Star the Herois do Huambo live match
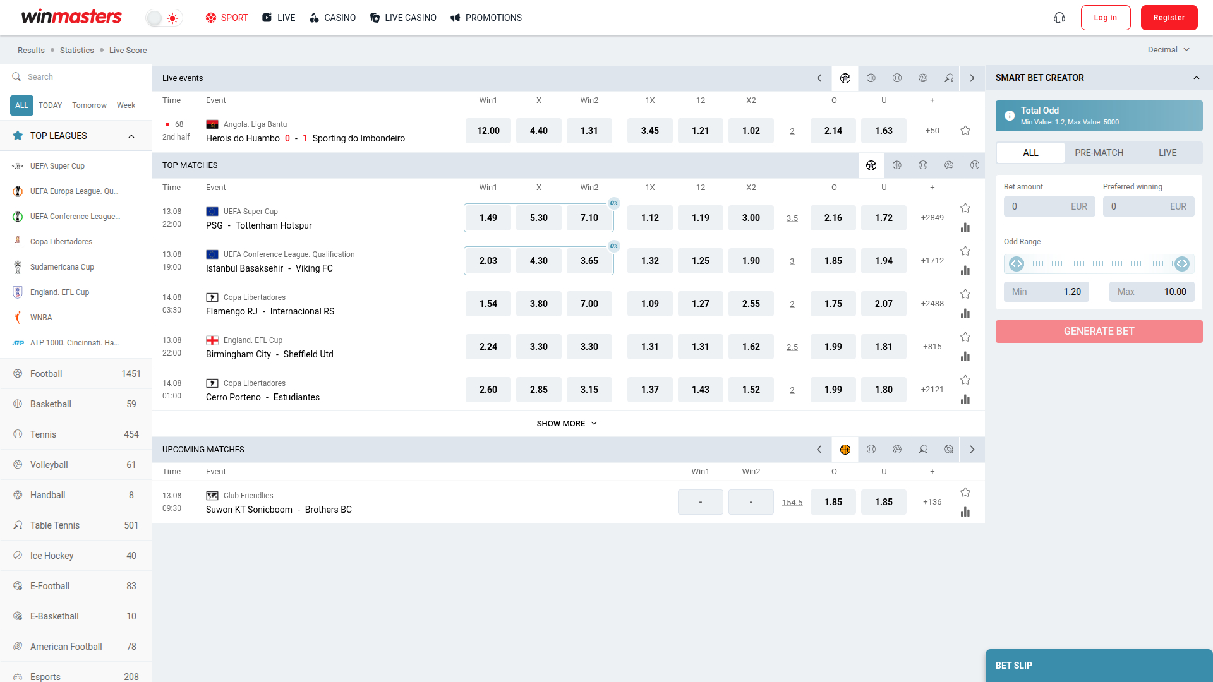Viewport: 1213px width, 682px height. click(965, 130)
